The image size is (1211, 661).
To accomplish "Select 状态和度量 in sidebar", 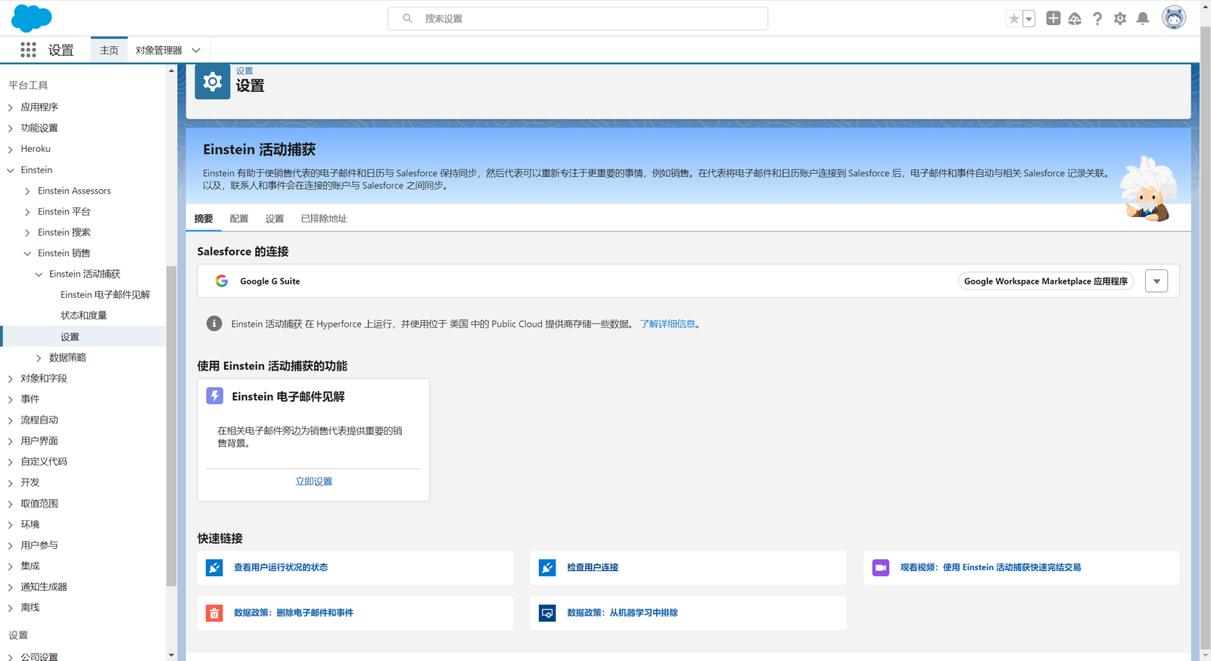I will (83, 315).
